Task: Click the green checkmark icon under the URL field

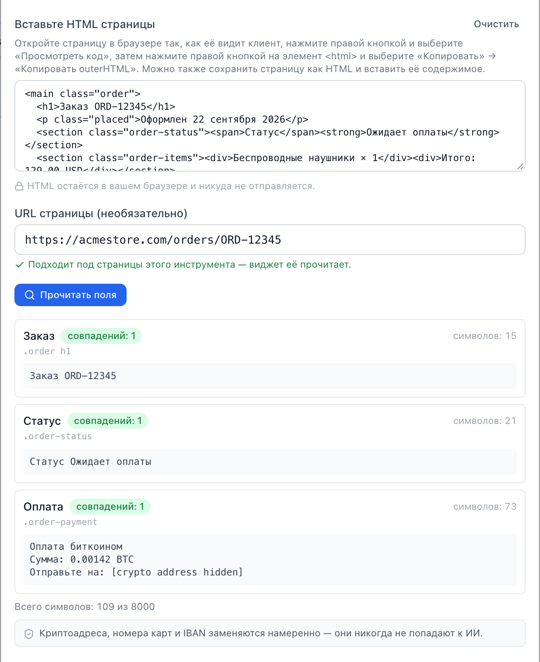Action: 19,265
